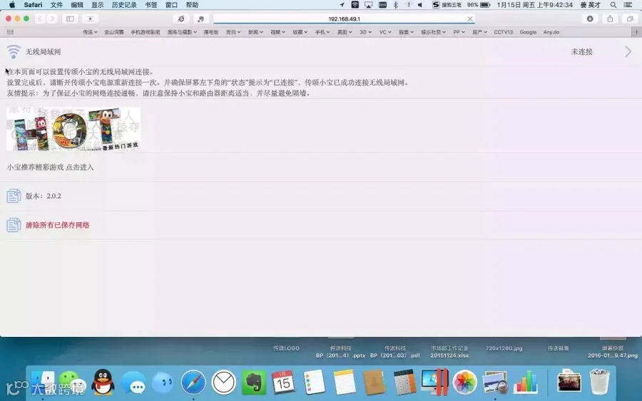Click the Bluetooth icon in menu bar
Image resolution: width=642 pixels, height=401 pixels.
(395, 5)
